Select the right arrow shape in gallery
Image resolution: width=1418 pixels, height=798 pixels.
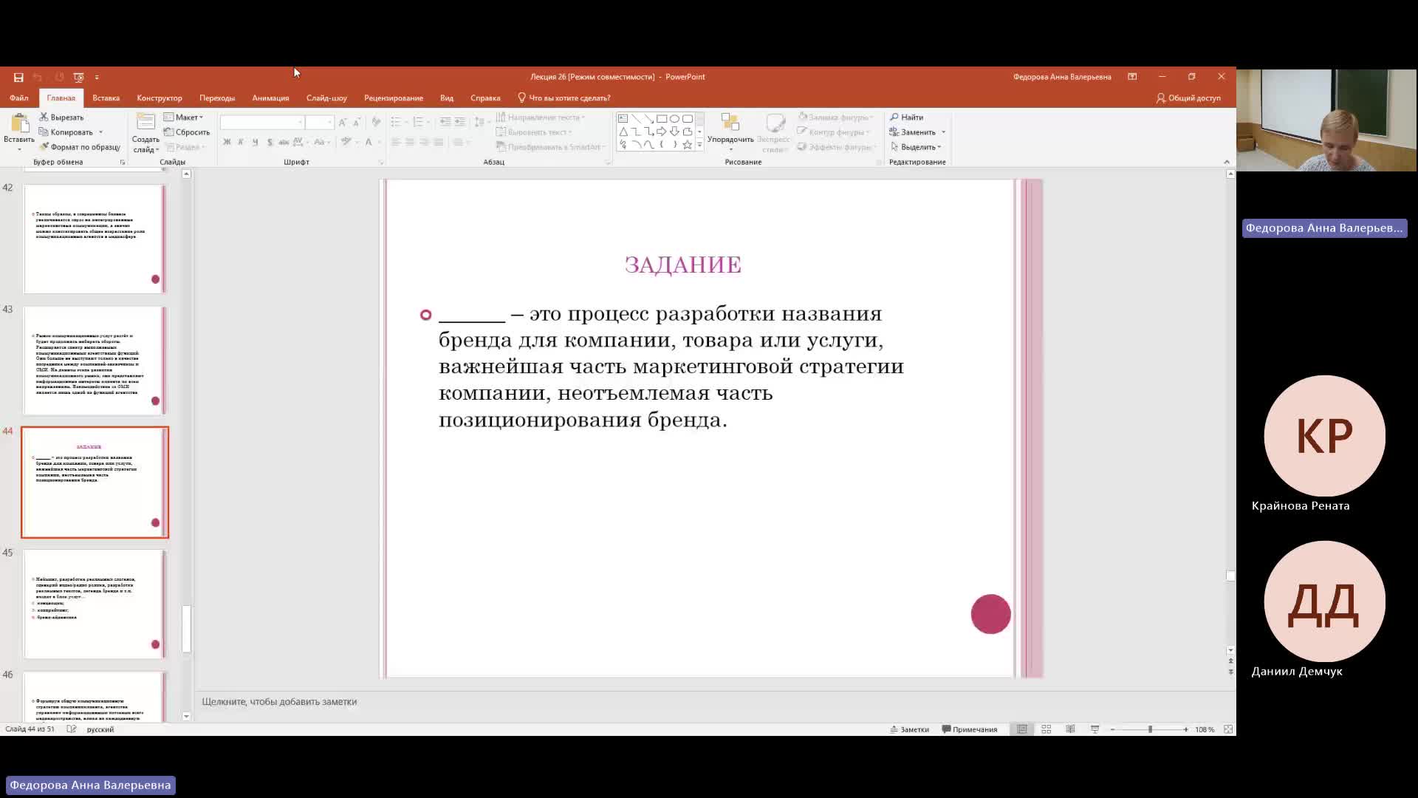coord(662,132)
